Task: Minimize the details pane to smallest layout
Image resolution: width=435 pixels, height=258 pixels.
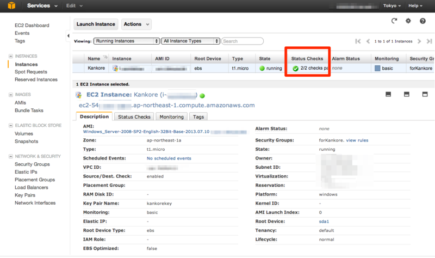Action: coord(388,94)
